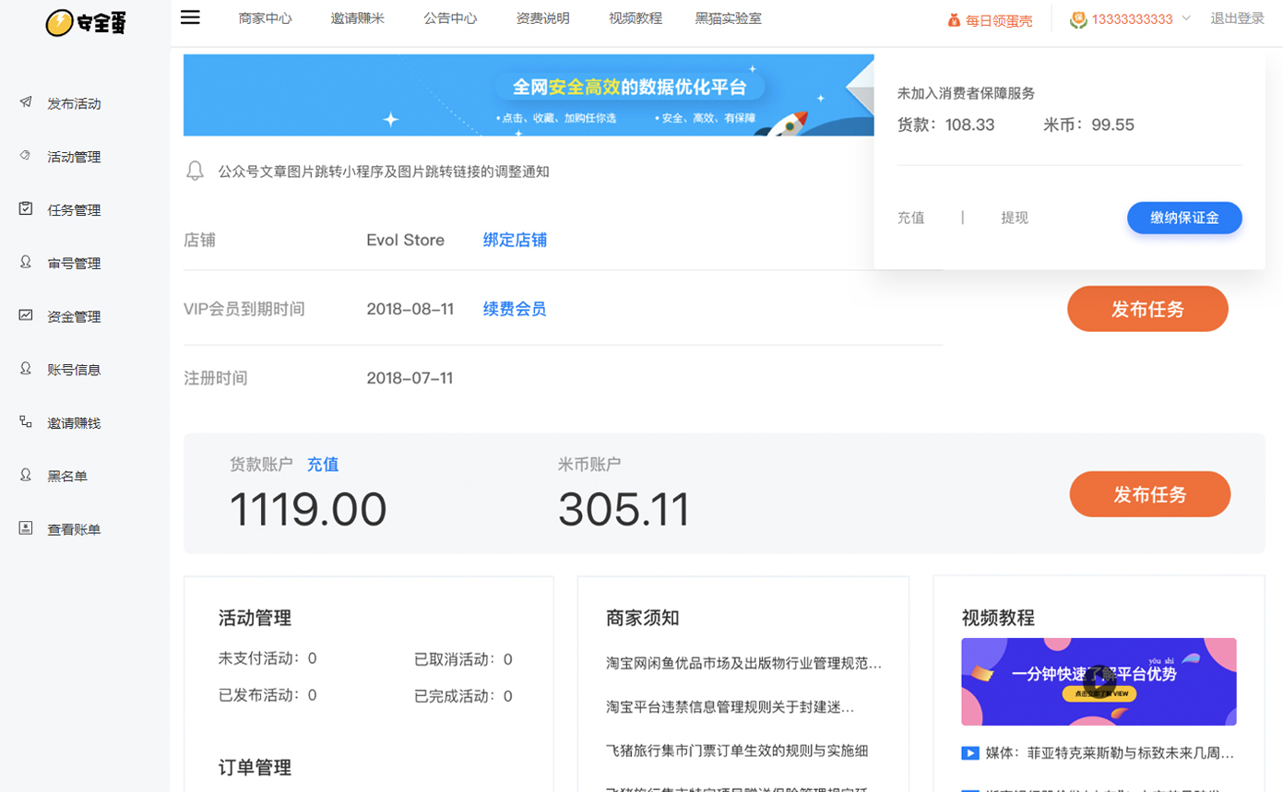The width and height of the screenshot is (1283, 792).
Task: Click 退出登录 to log out
Action: tap(1237, 18)
